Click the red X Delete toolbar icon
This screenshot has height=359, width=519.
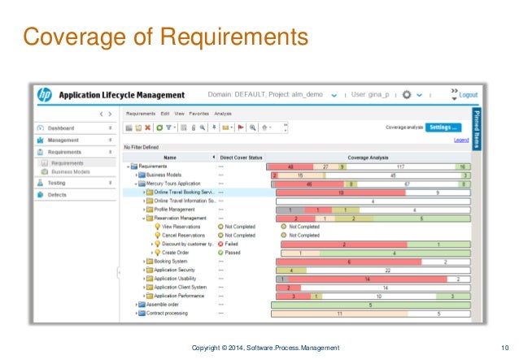pos(147,128)
